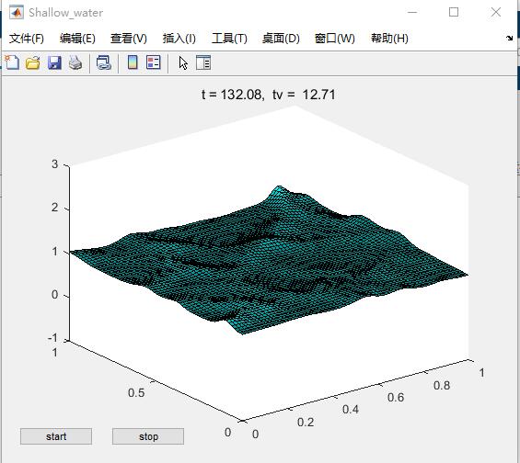Open the 桌面(D) menu
Screen dimensions: 520x463
[x=281, y=39]
